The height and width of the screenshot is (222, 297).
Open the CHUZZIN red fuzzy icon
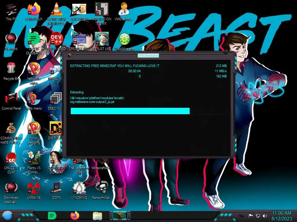coord(11,158)
